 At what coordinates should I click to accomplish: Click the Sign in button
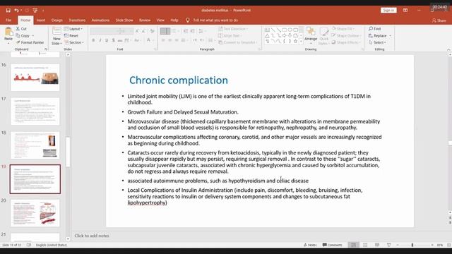coord(388,11)
